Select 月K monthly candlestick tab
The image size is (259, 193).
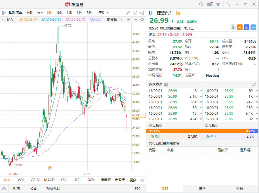[x=70, y=13]
